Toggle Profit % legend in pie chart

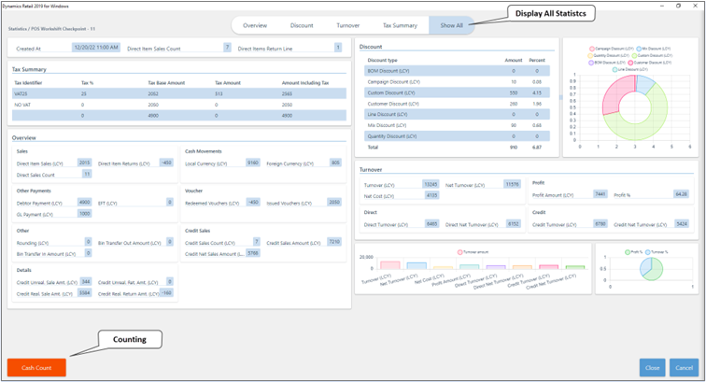coord(628,252)
